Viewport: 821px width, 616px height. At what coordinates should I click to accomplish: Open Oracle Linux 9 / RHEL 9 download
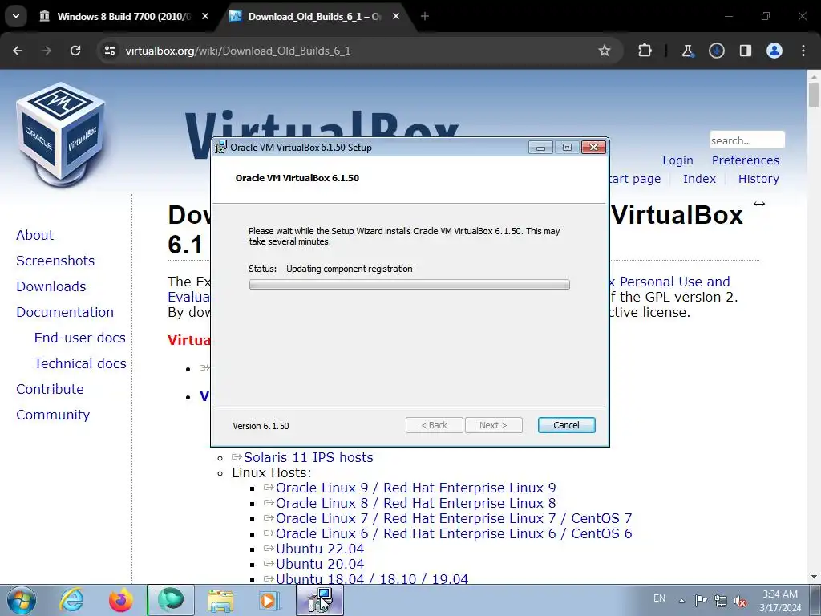(x=416, y=488)
